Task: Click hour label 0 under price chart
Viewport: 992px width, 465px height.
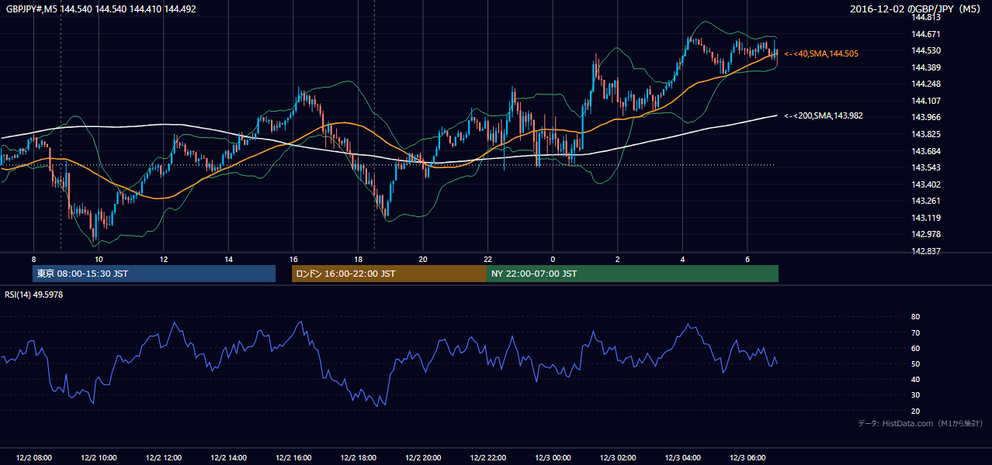Action: point(553,259)
